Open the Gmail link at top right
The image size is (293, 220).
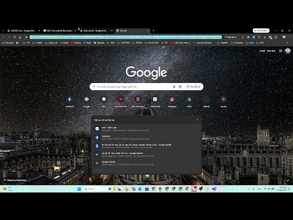262,51
